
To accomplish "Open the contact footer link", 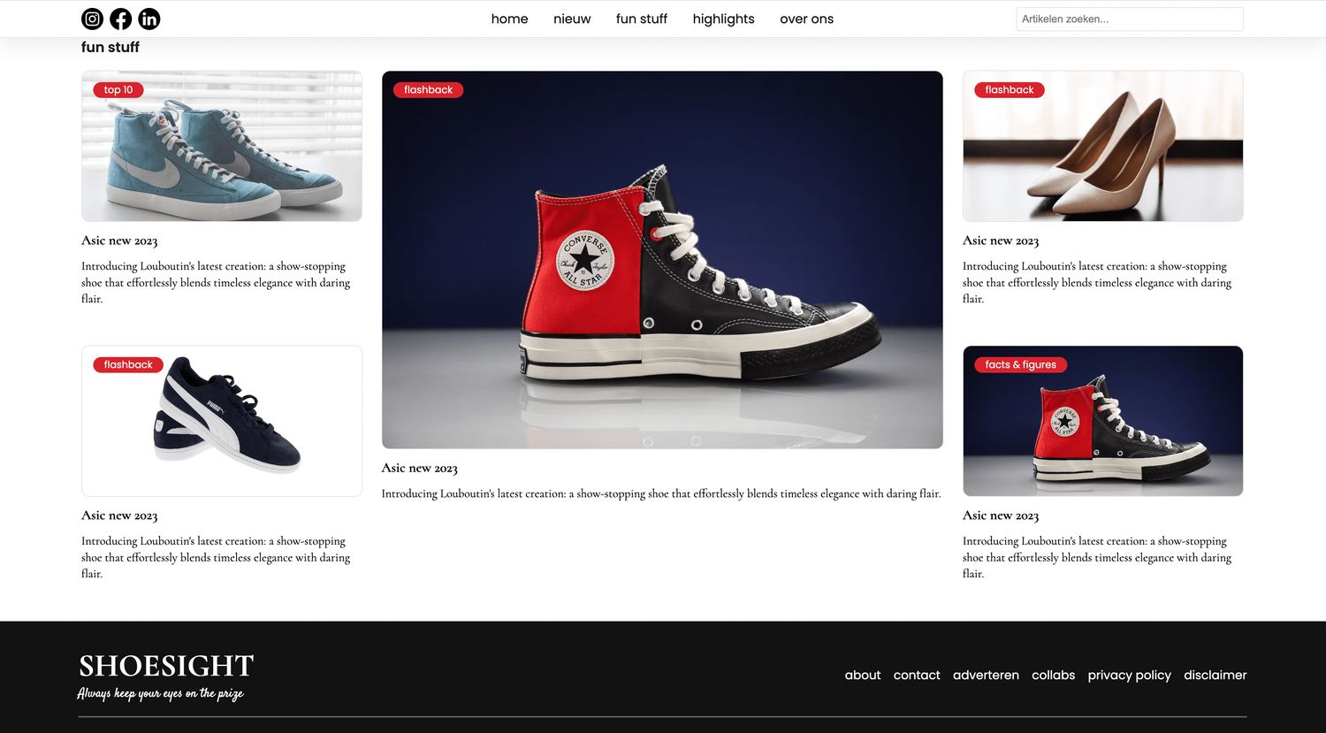I will tap(917, 675).
